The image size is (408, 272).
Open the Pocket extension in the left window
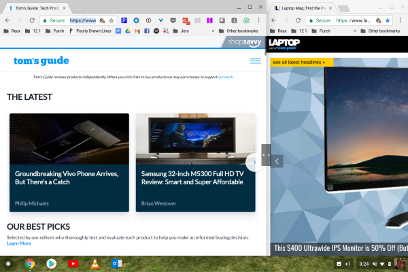coord(173,20)
